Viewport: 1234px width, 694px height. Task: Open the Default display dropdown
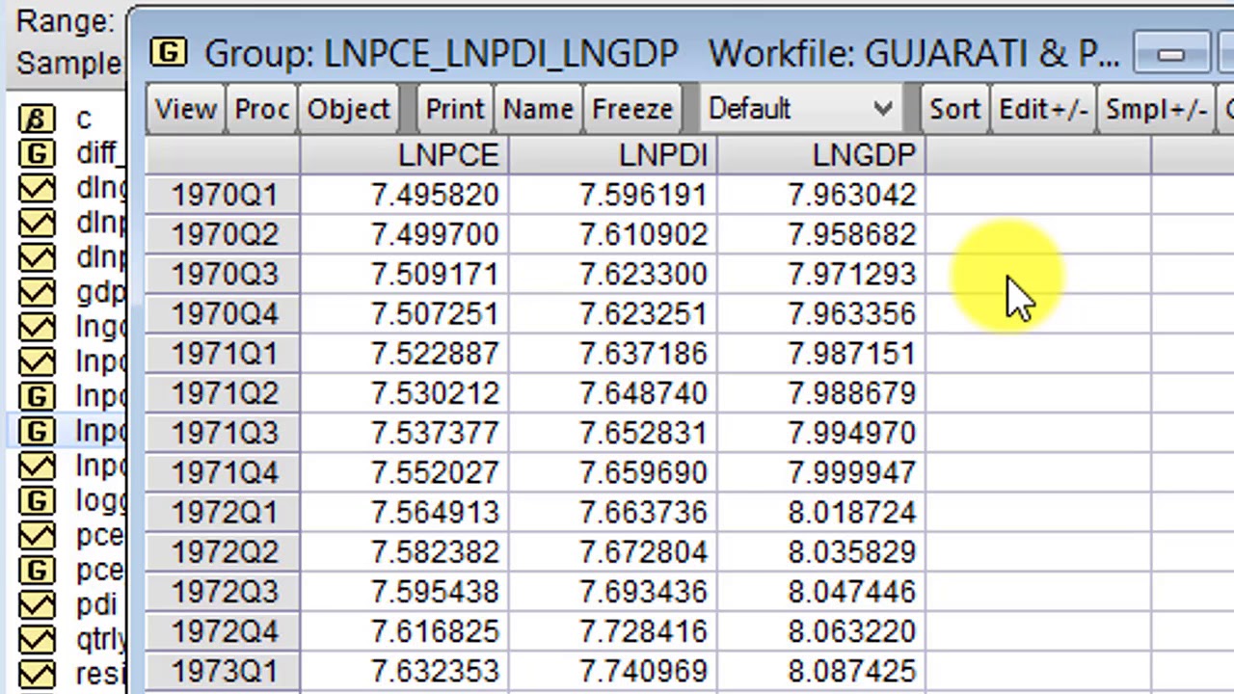point(800,109)
